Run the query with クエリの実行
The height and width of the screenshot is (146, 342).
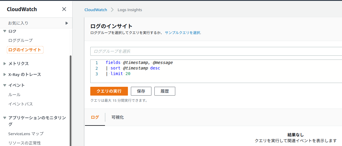click(x=109, y=91)
